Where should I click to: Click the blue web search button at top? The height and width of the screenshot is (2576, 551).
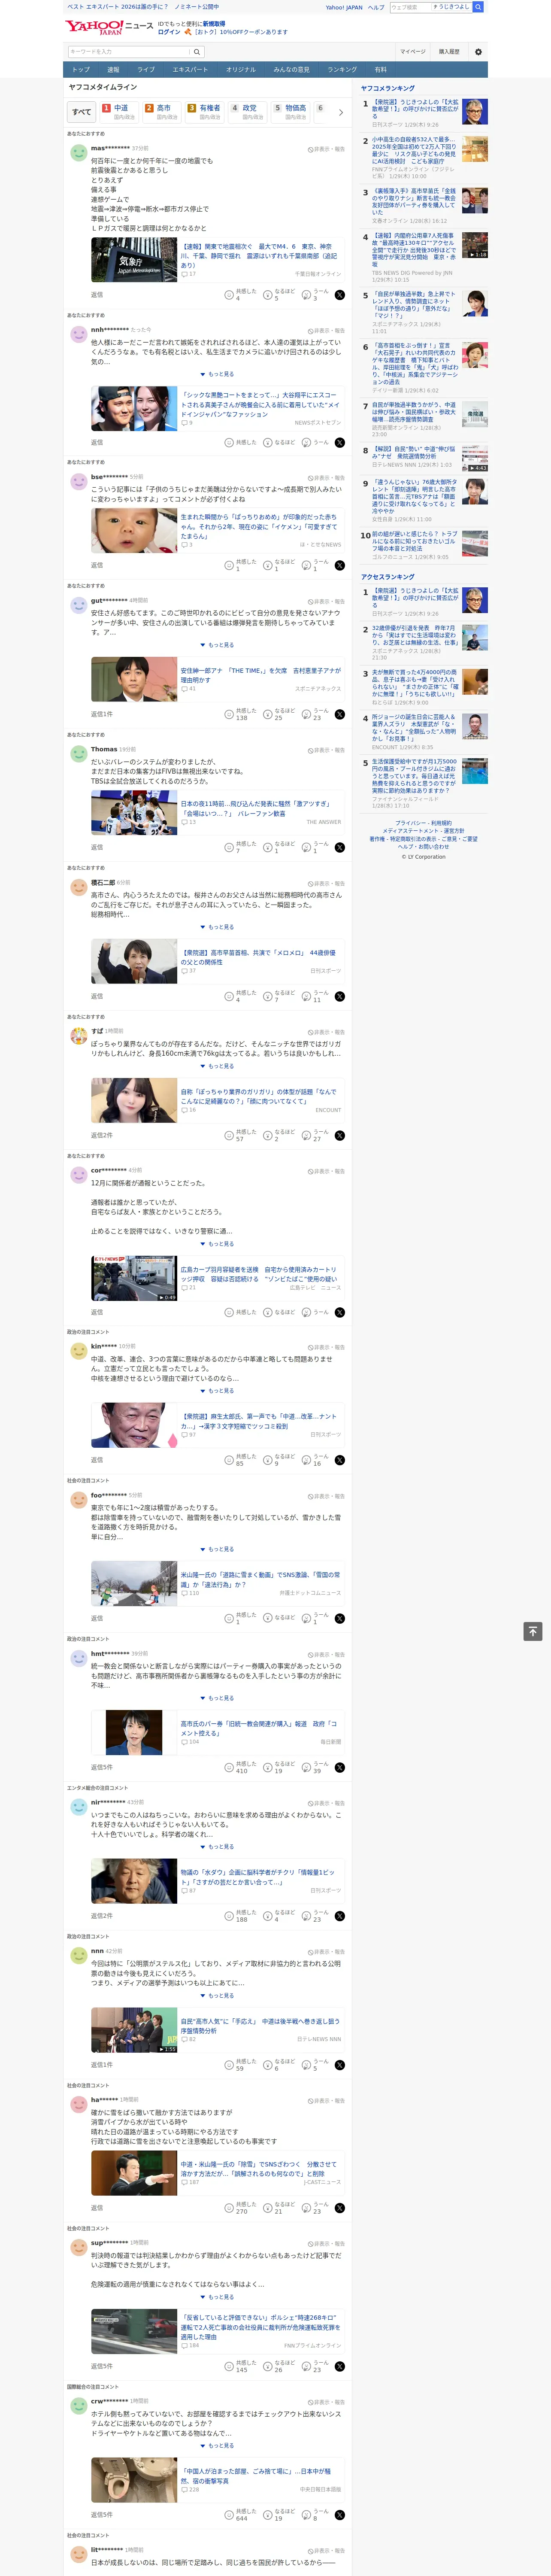click(478, 7)
